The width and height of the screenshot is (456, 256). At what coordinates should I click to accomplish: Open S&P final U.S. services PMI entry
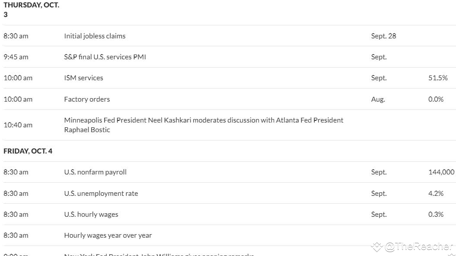(x=105, y=57)
